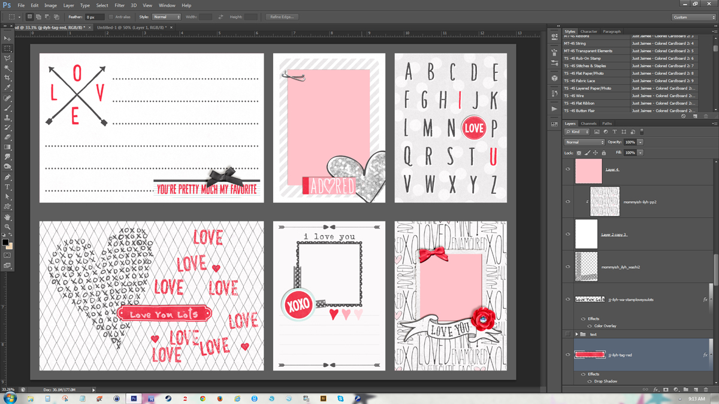
Task: Open the workspace switcher Custom dropdown
Action: coord(693,17)
